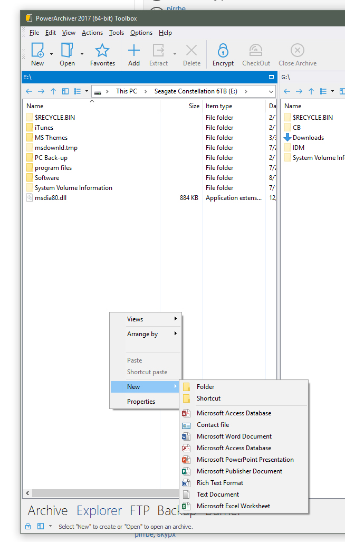This screenshot has width=345, height=542.
Task: Switch to the Explorer tab
Action: pos(99,510)
